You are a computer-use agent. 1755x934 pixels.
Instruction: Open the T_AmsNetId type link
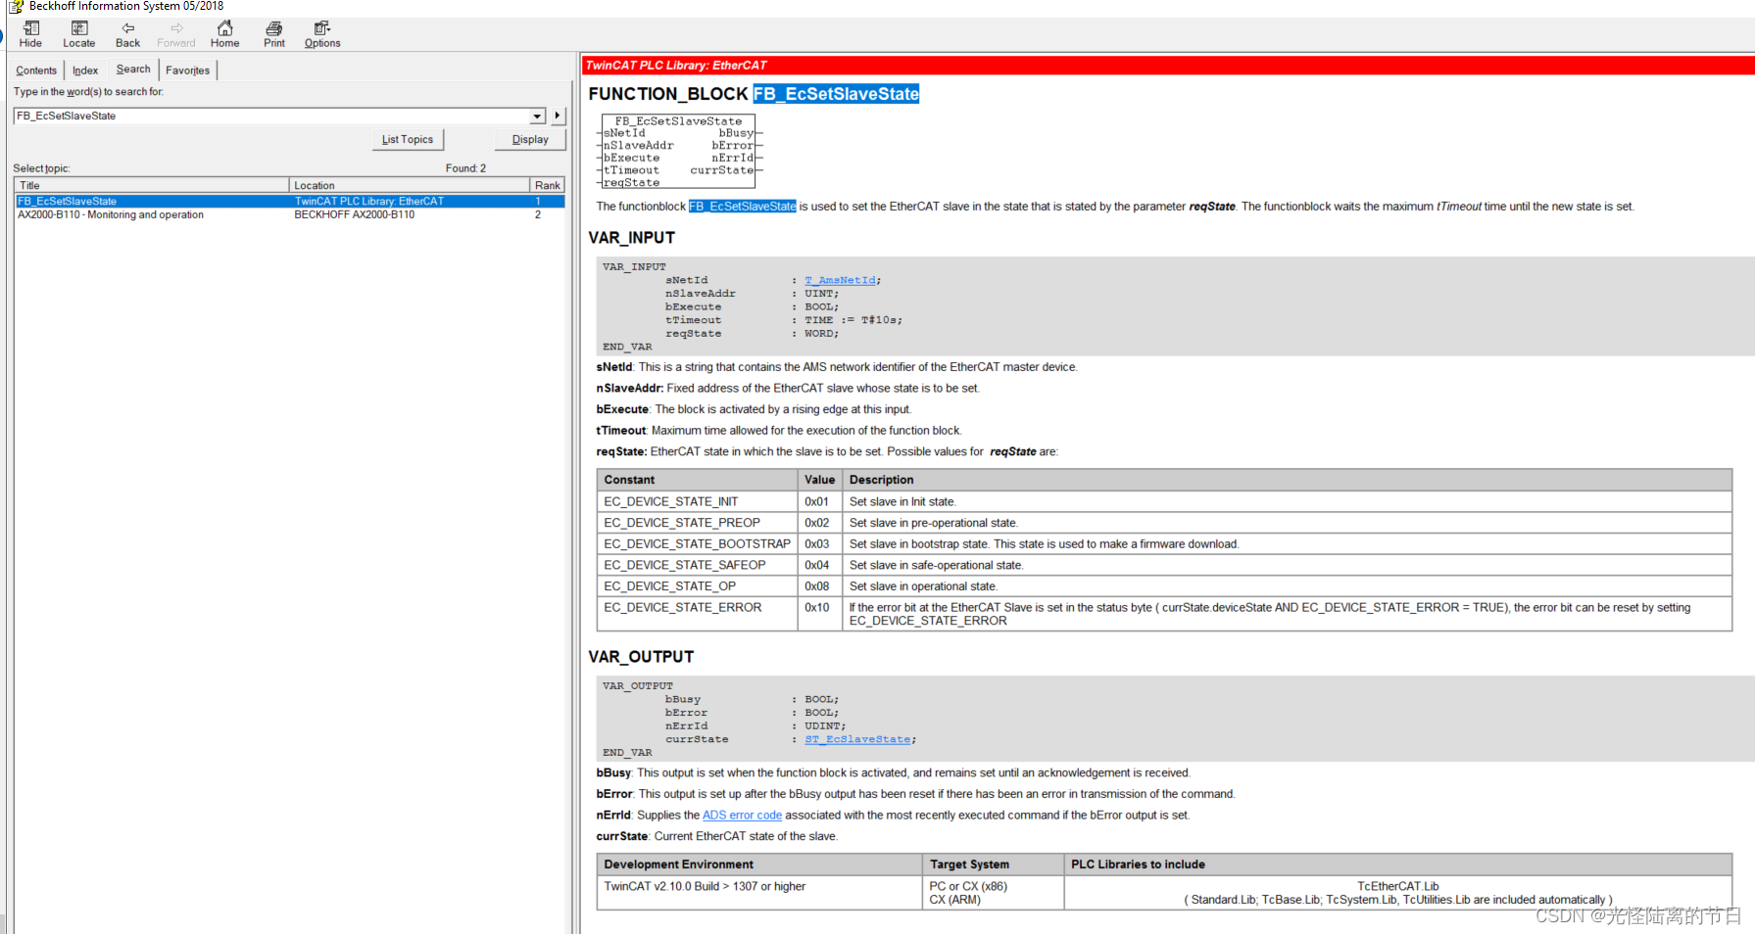pos(840,280)
